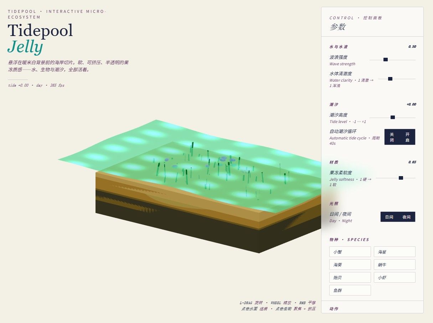Click the 物种 · SPECIES section heading
This screenshot has width=433, height=323.
tap(349, 240)
